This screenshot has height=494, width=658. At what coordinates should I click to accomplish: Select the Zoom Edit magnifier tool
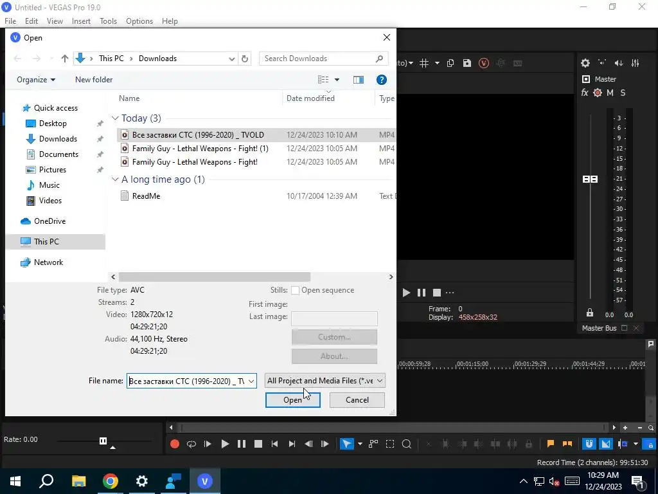tap(406, 444)
